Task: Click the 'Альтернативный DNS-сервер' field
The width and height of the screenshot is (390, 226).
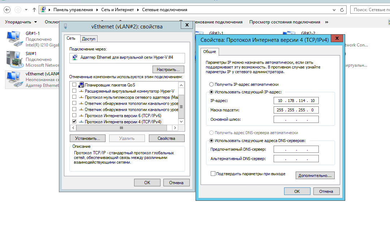Action: tap(296, 159)
